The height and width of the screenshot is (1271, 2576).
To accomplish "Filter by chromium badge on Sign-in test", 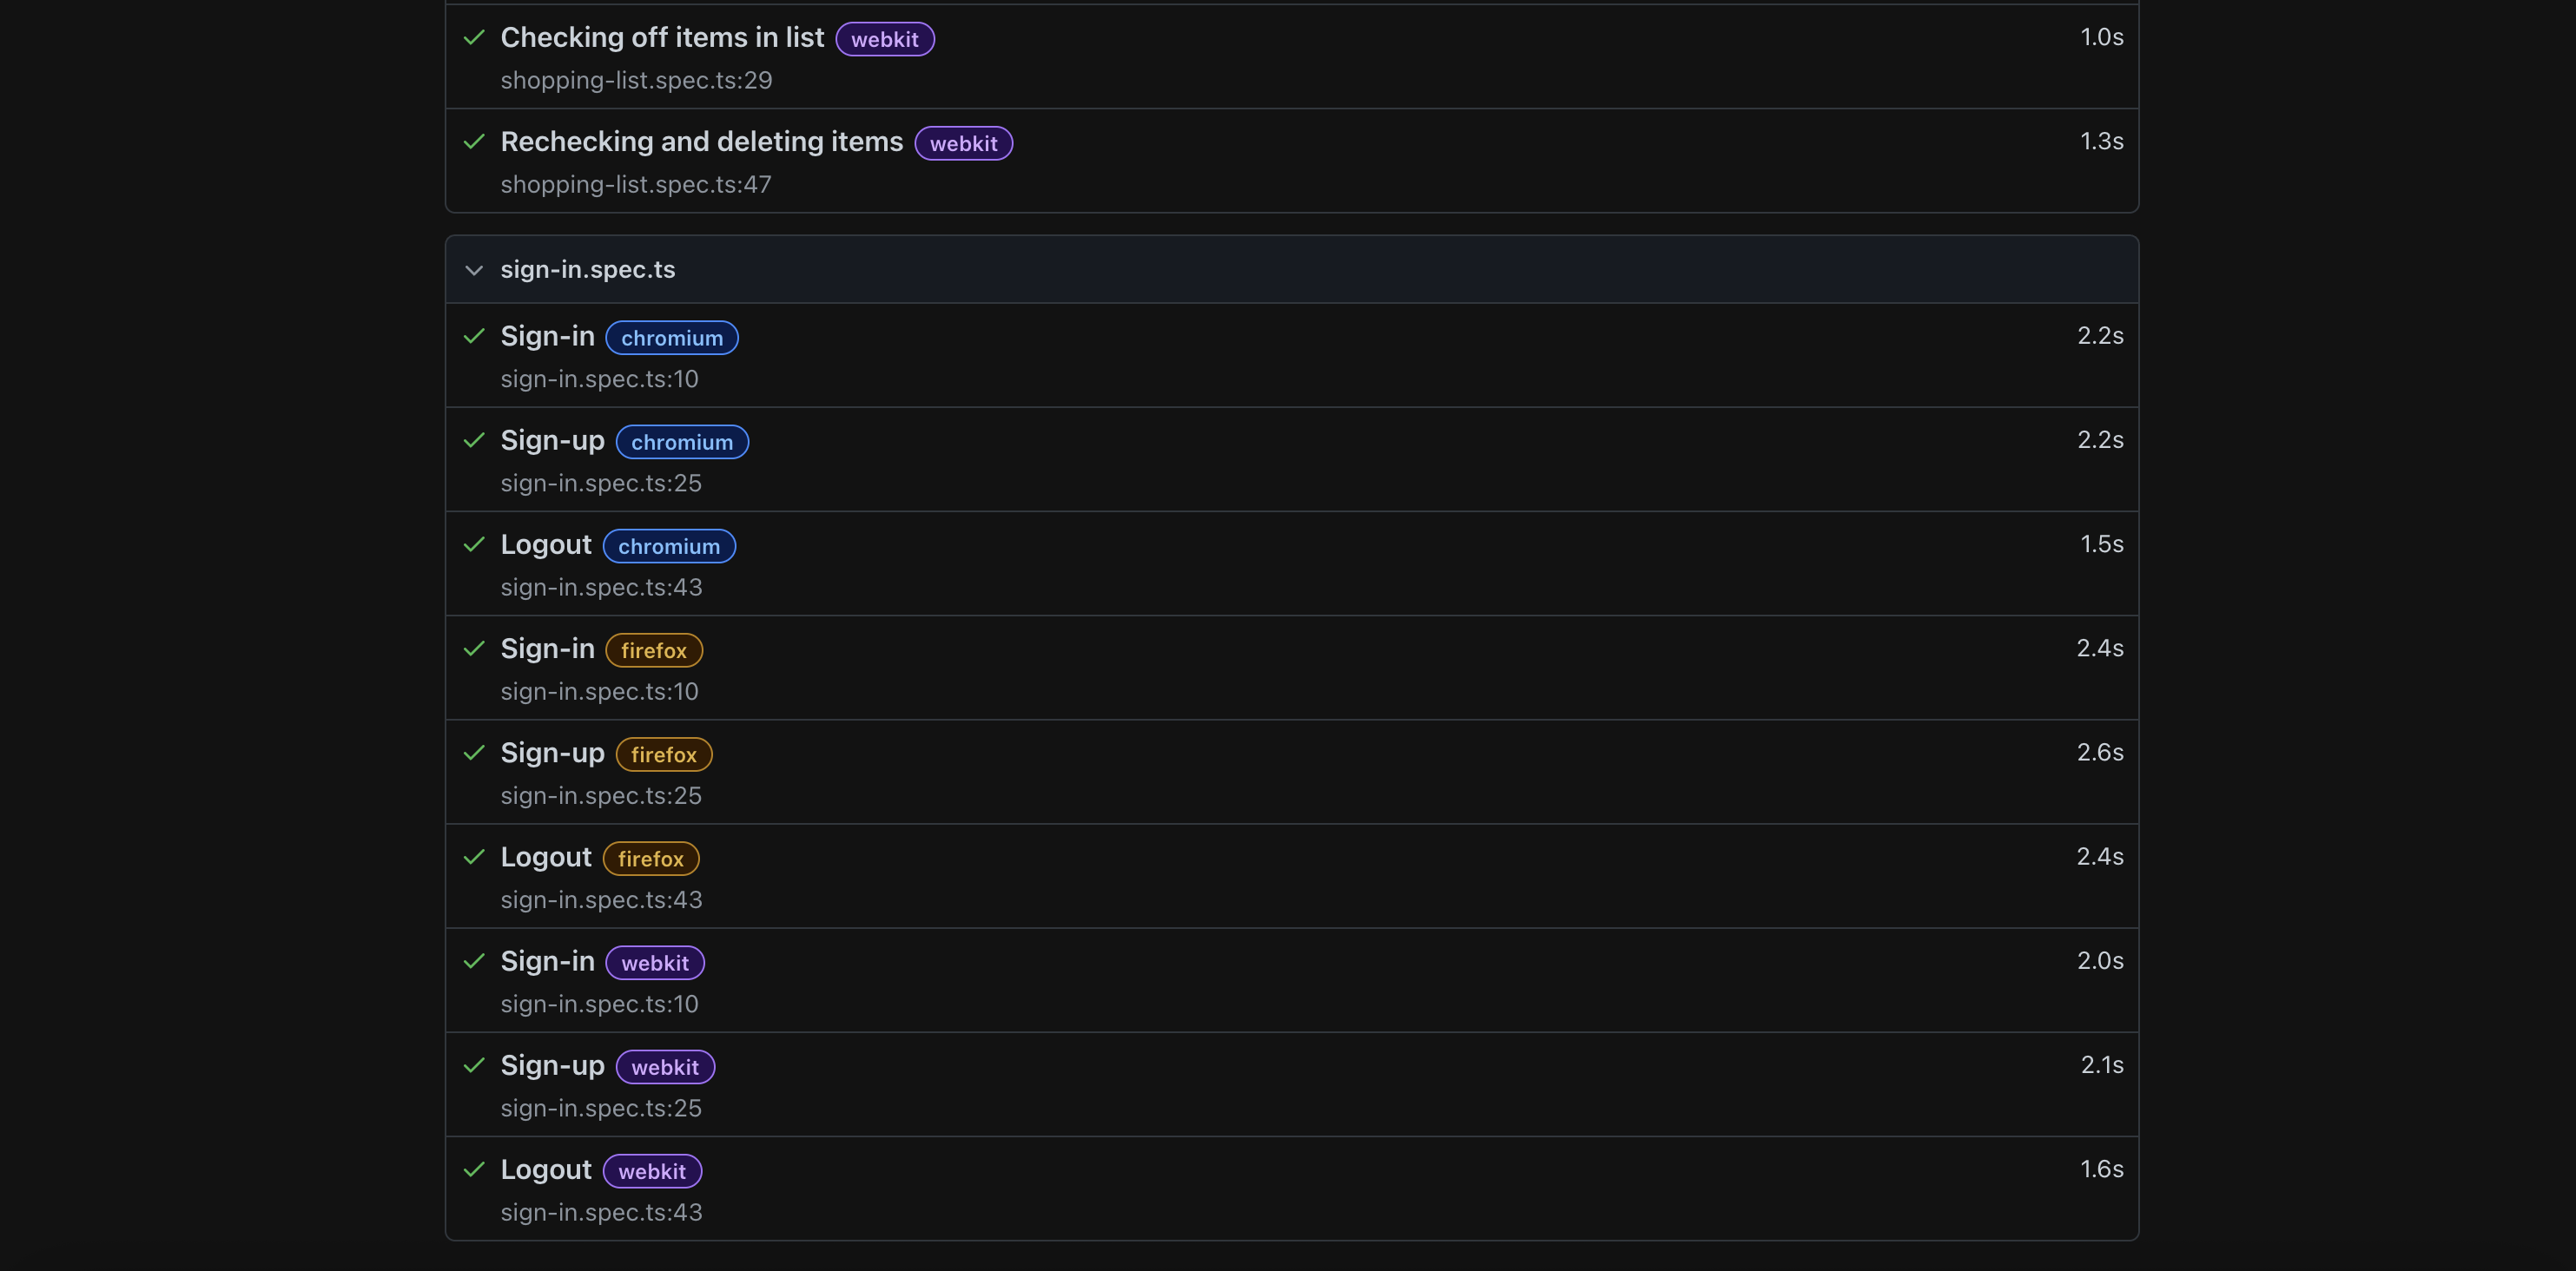I will [671, 338].
